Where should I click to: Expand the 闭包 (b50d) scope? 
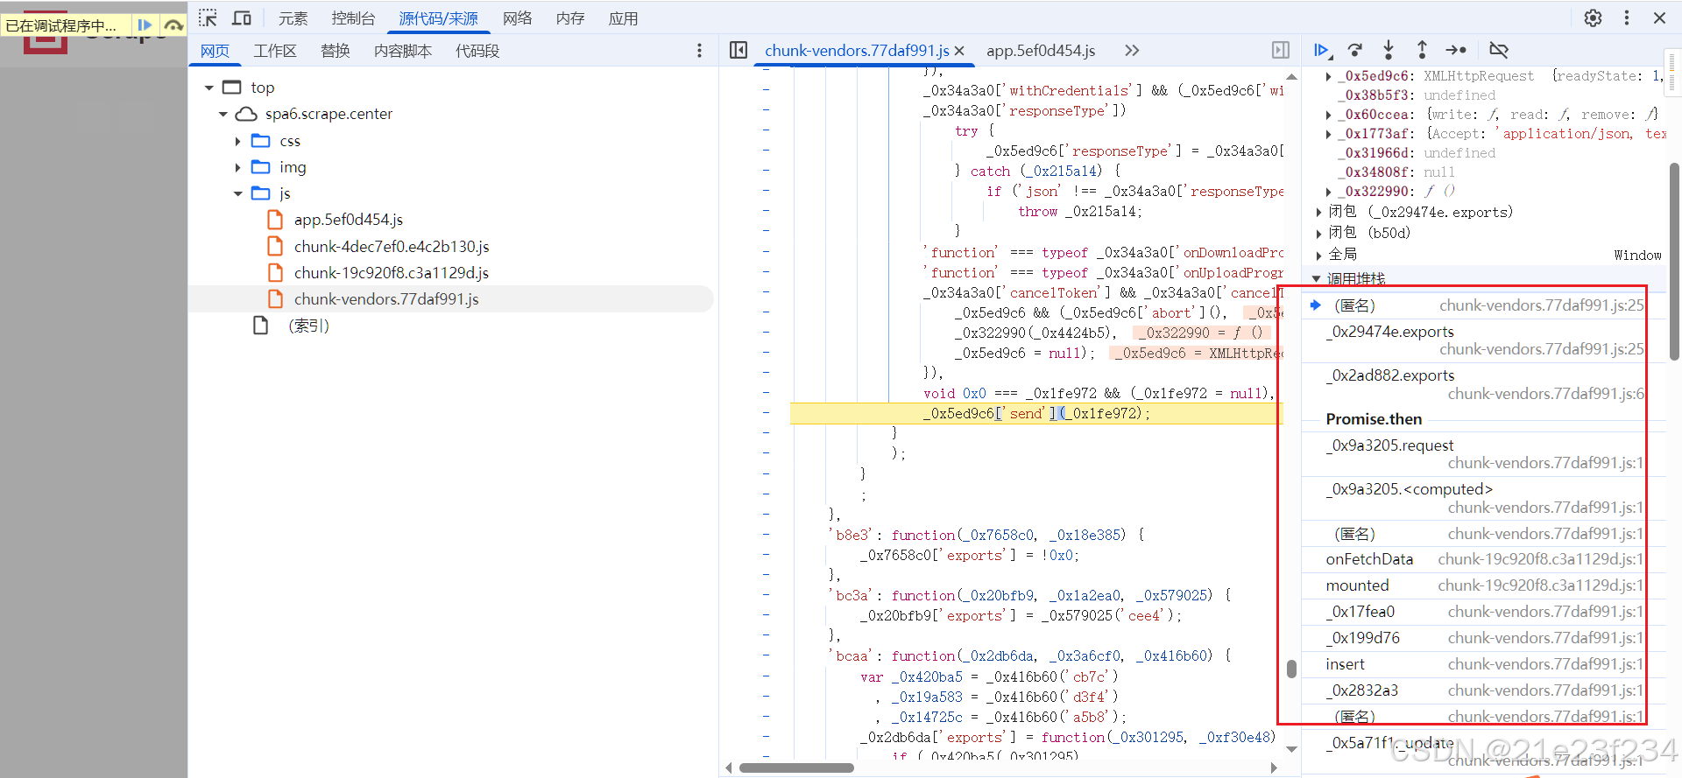click(1319, 233)
